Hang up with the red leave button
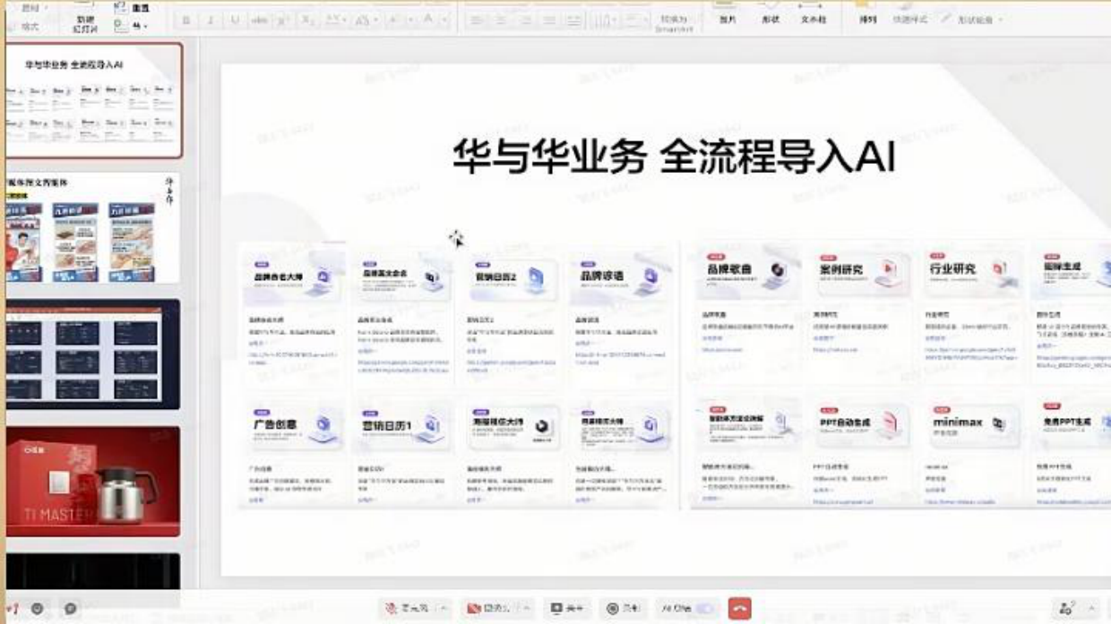This screenshot has height=624, width=1111. 739,608
